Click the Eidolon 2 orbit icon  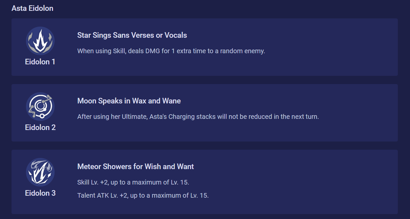[x=40, y=106]
